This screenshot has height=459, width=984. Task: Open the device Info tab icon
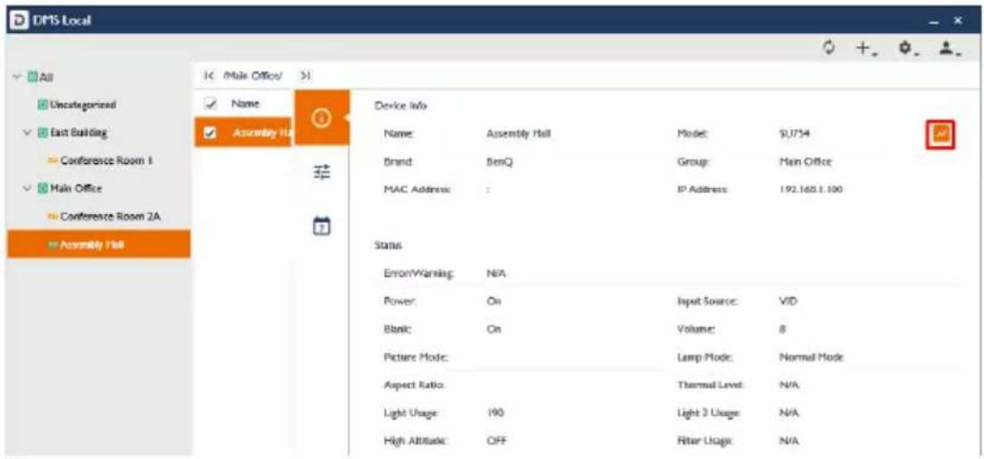(322, 118)
